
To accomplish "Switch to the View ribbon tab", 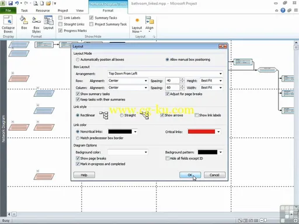I will [x=80, y=10].
